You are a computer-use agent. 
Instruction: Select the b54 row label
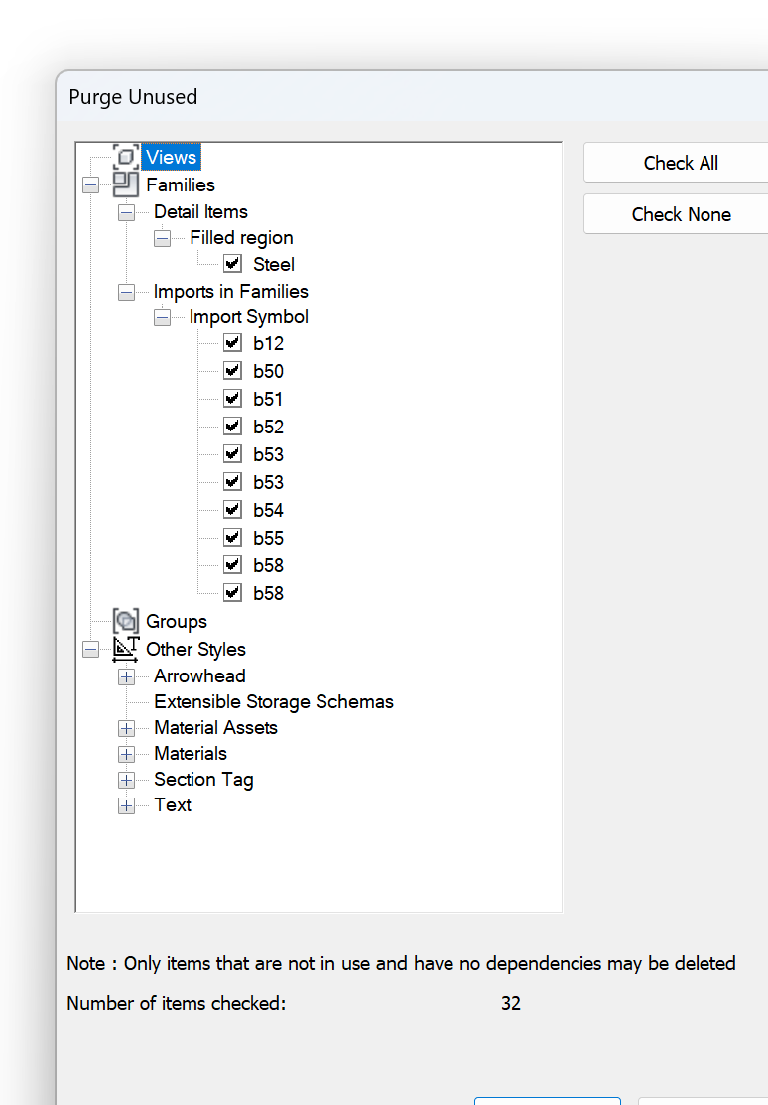269,510
